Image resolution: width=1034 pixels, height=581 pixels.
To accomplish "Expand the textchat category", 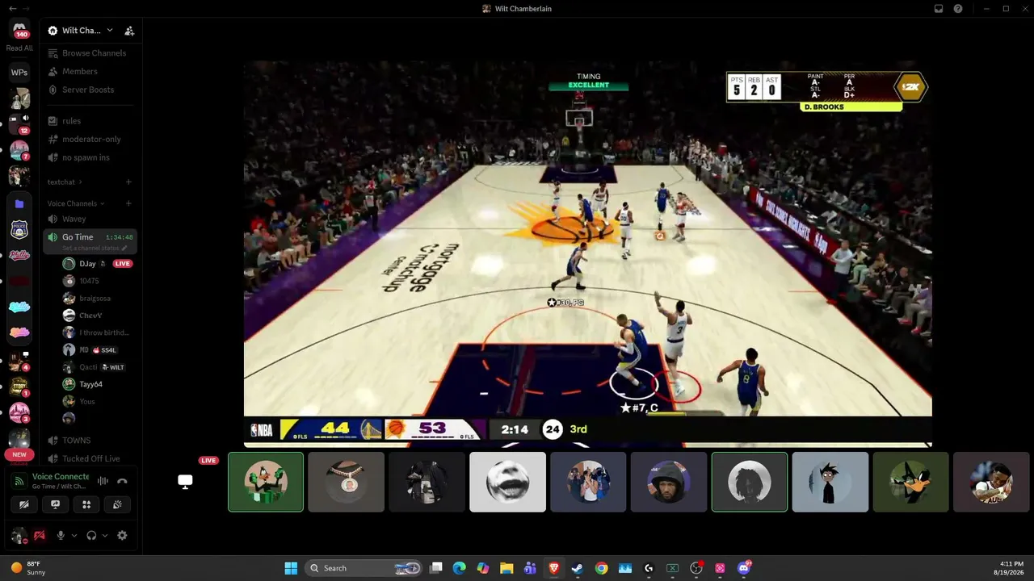I will tap(64, 182).
